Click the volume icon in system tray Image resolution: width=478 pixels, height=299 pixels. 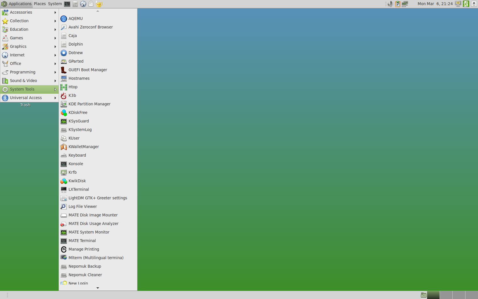pyautogui.click(x=390, y=4)
